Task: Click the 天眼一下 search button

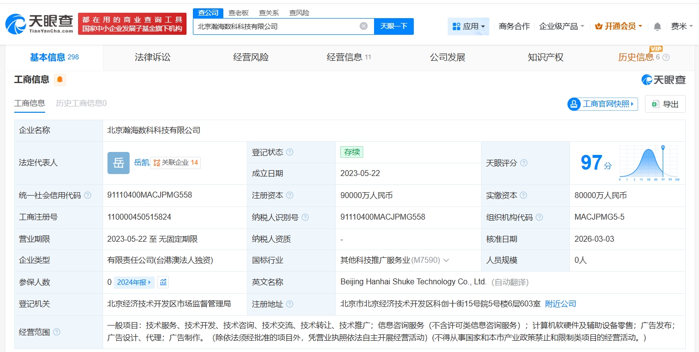Action: tap(394, 26)
